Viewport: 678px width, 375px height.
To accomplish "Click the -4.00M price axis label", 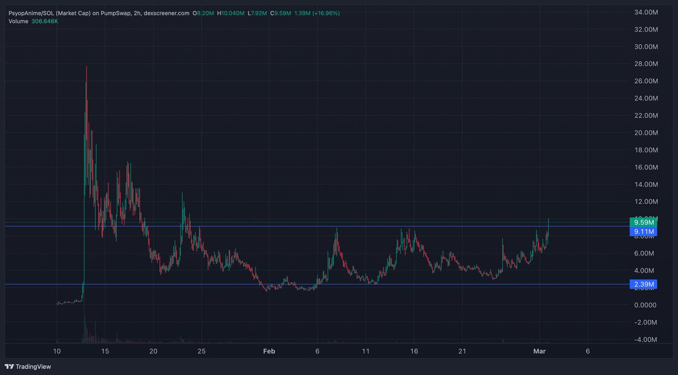I will (646, 339).
